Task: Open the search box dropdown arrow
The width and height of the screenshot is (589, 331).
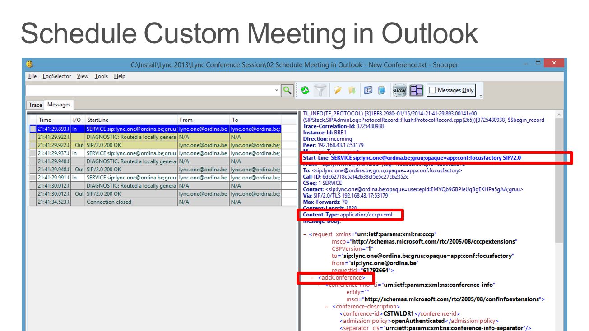Action: tap(277, 90)
